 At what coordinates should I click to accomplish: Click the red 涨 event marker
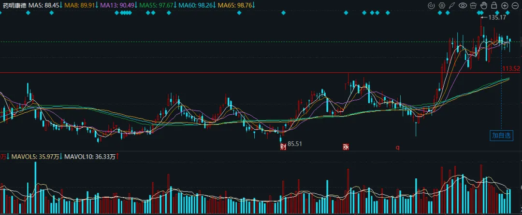346,147
